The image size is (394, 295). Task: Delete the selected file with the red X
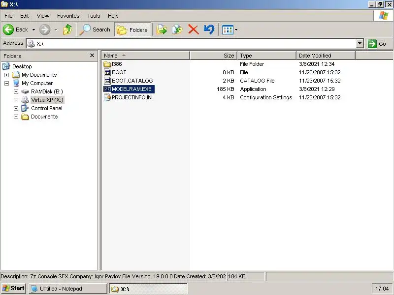coord(193,29)
